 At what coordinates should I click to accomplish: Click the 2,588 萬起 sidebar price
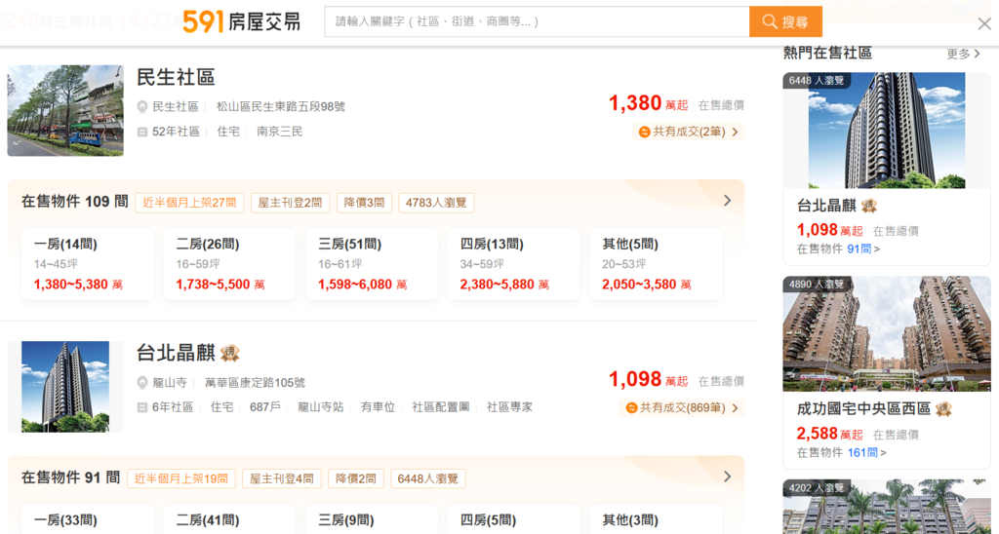pyautogui.click(x=829, y=434)
